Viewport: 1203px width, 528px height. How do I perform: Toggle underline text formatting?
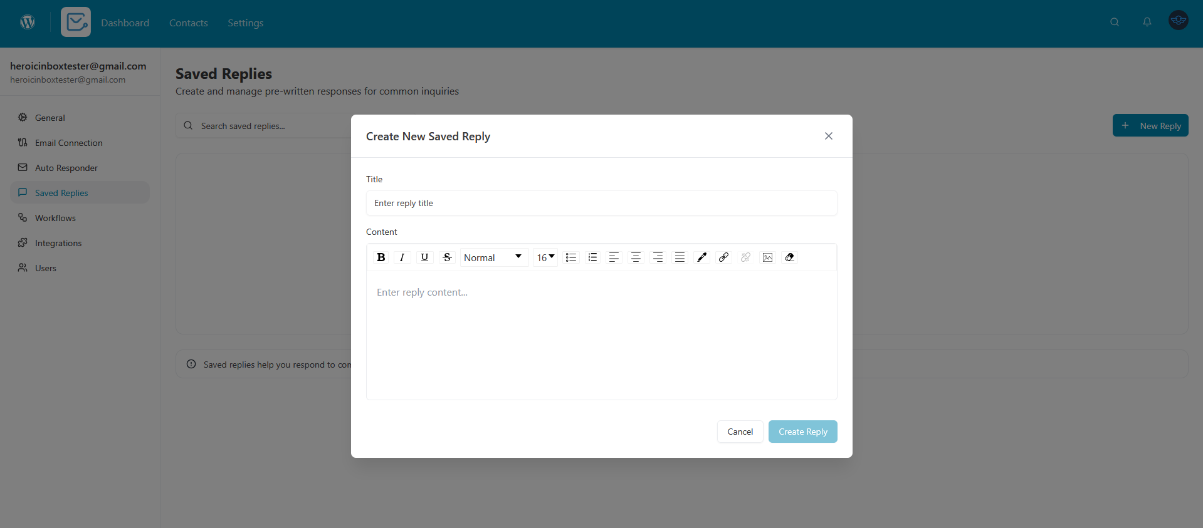point(424,257)
